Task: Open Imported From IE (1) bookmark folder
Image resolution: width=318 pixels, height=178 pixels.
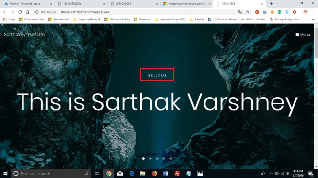Action: tap(170, 20)
